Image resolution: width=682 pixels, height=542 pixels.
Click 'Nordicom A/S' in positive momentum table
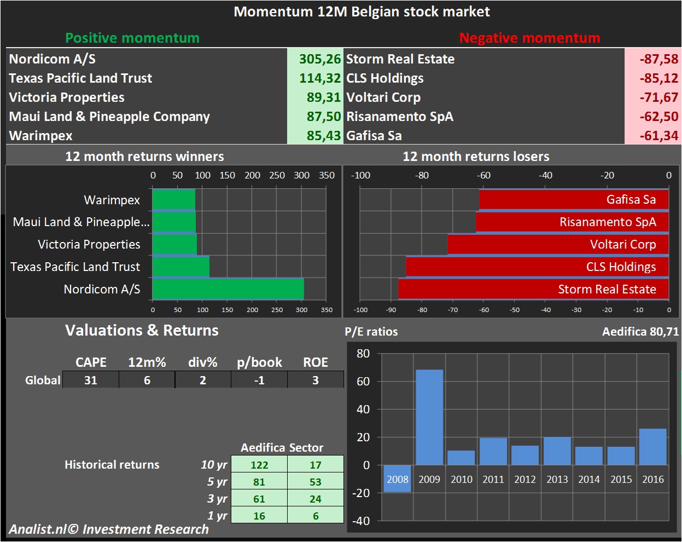coord(53,59)
